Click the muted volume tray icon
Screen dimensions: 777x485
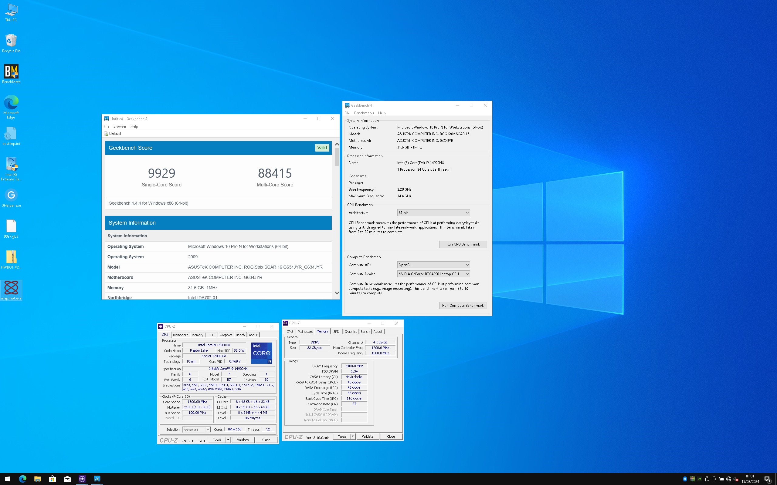point(736,479)
